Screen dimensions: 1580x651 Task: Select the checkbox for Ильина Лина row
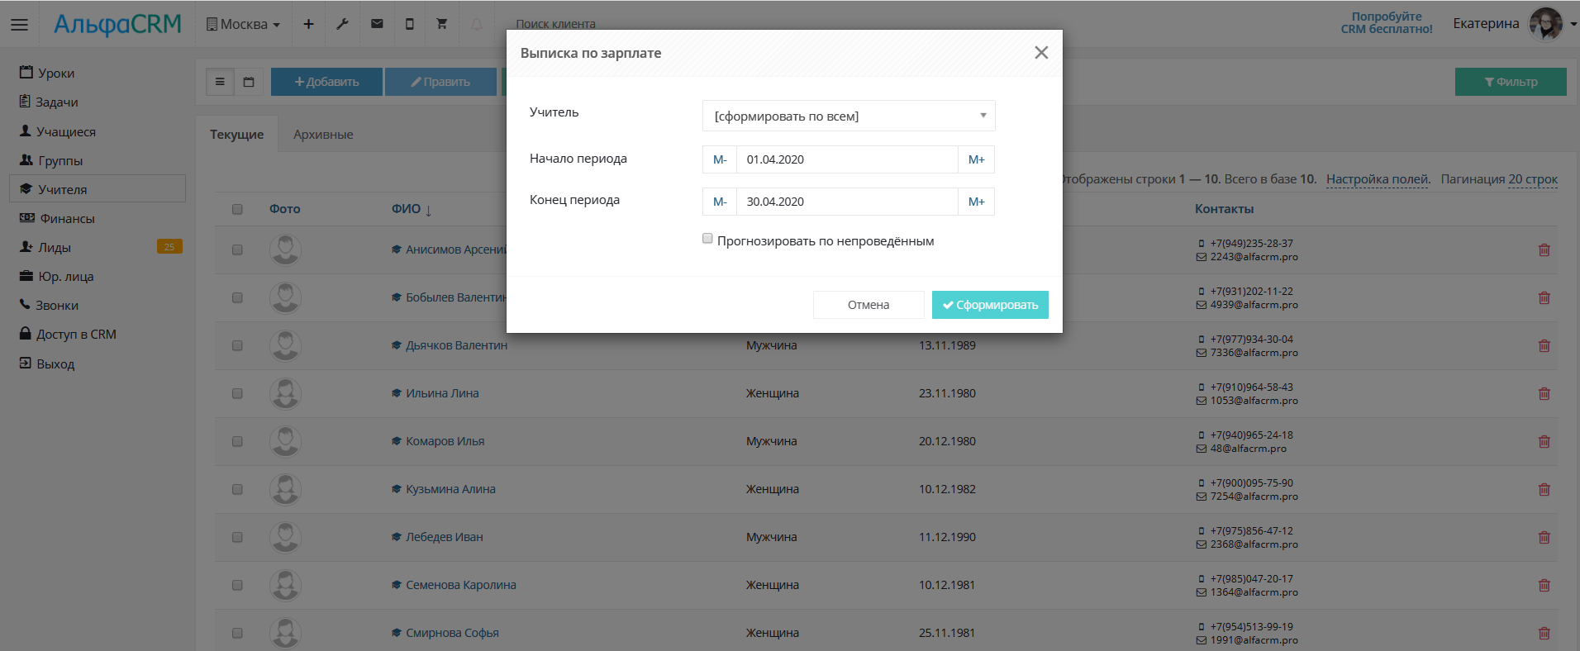tap(237, 393)
